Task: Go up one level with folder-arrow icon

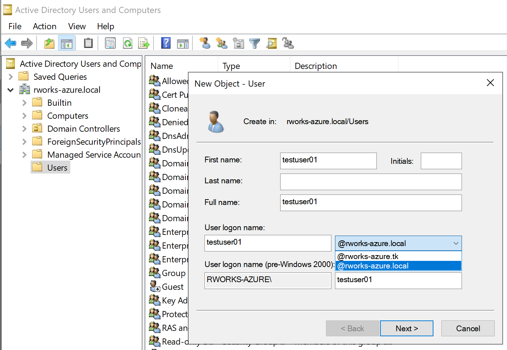Action: click(49, 44)
